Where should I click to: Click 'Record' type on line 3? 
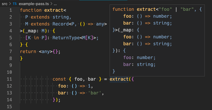[61, 24]
